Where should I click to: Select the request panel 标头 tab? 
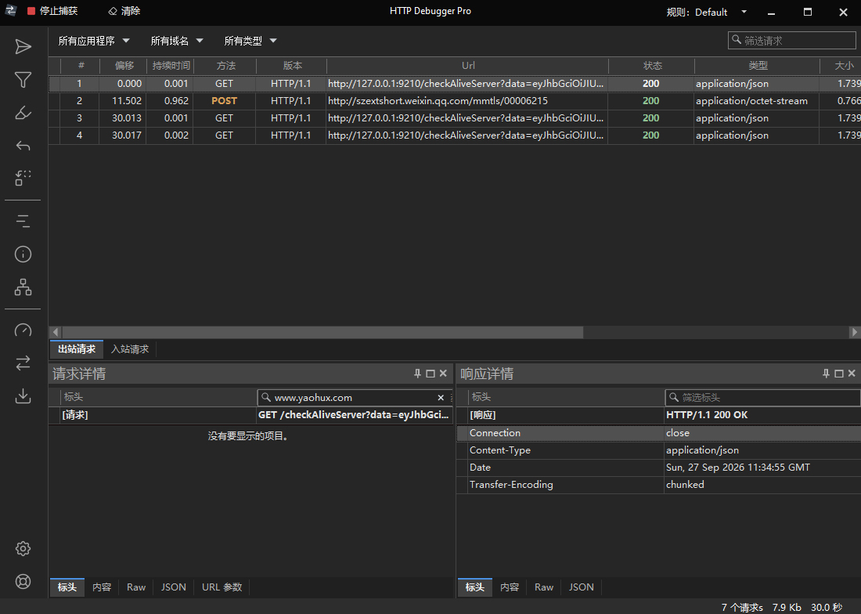tap(67, 587)
